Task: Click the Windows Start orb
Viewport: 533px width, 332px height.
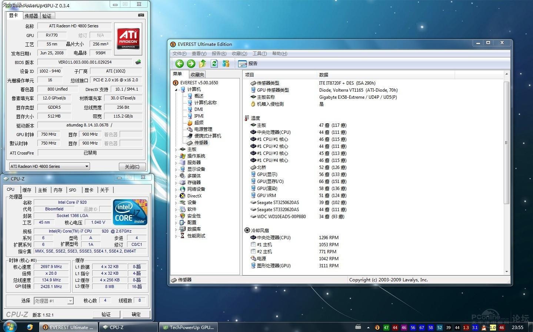Action: (10, 327)
